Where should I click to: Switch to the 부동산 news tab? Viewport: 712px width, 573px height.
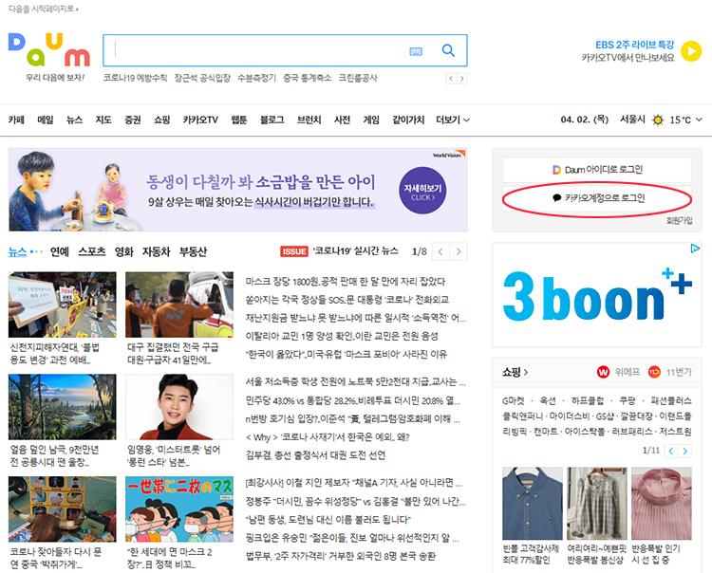[193, 251]
